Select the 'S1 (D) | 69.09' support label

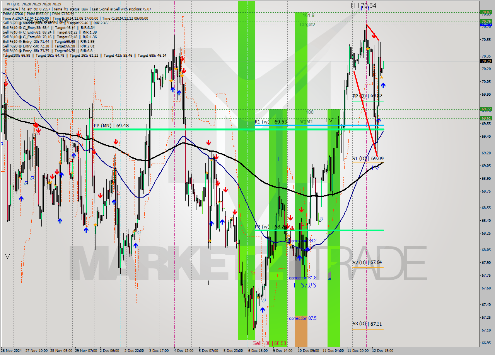tap(368, 158)
